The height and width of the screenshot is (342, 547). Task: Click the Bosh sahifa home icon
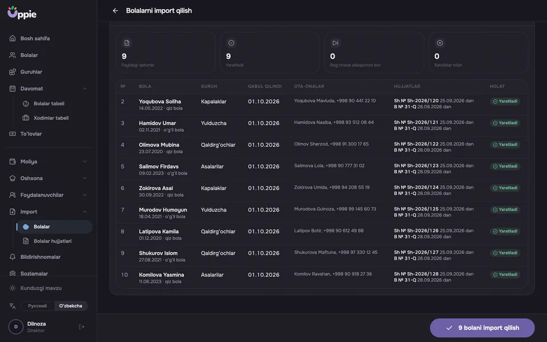tap(13, 38)
